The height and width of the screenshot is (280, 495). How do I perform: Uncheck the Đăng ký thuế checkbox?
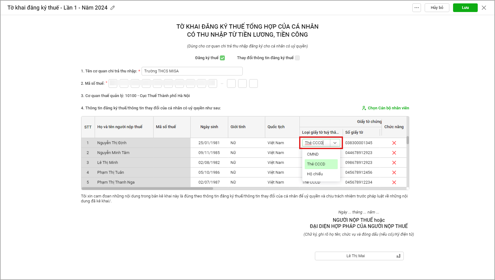[222, 58]
